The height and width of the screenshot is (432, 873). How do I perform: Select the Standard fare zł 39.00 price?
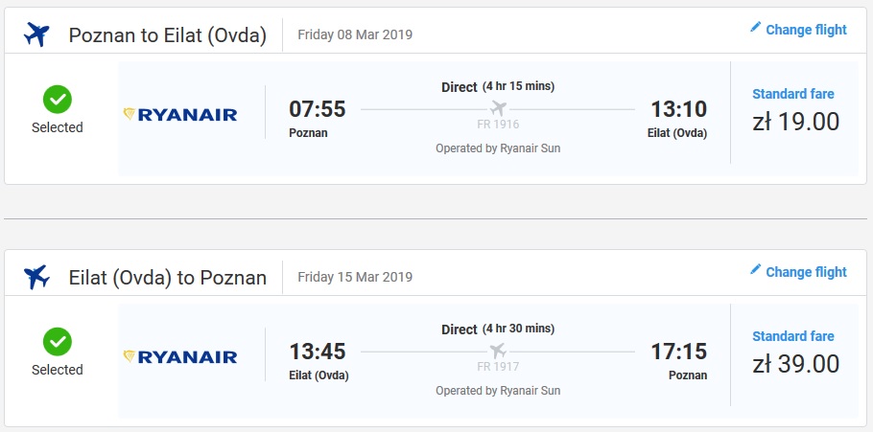pyautogui.click(x=795, y=364)
